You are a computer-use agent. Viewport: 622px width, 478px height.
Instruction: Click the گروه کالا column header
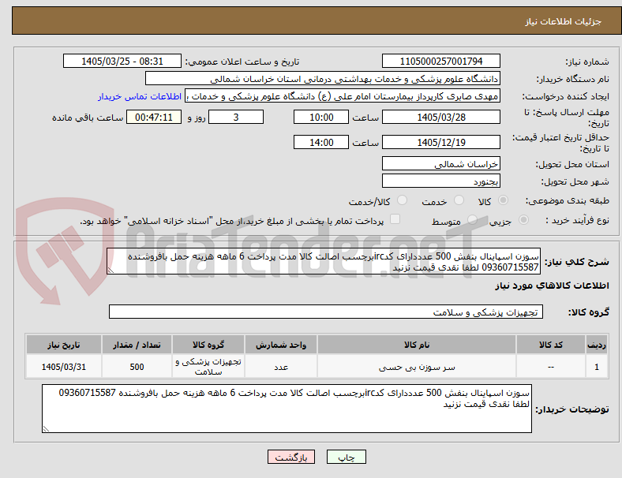208,345
